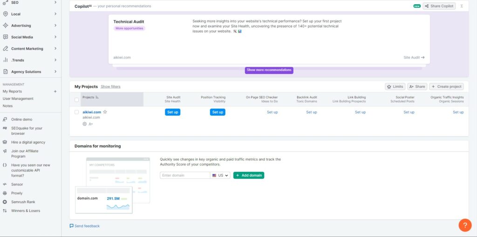477x237 pixels.
Task: Set up Site Audit for aikiwi.com
Action: 172,112
